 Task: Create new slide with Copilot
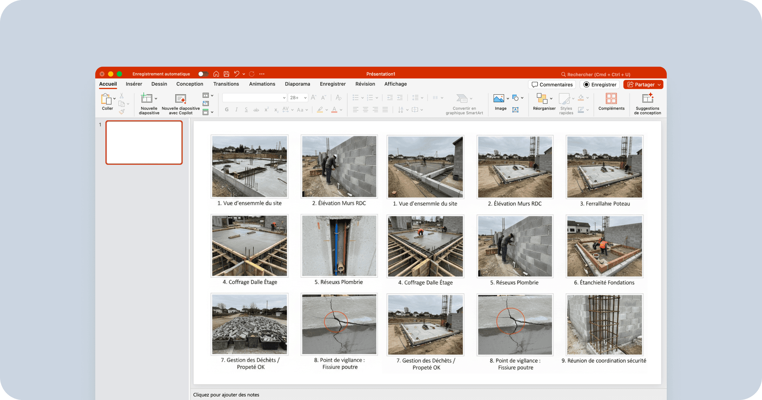(x=181, y=99)
